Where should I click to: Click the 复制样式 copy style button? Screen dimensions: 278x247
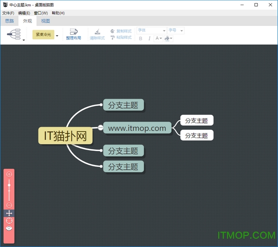[121, 31]
